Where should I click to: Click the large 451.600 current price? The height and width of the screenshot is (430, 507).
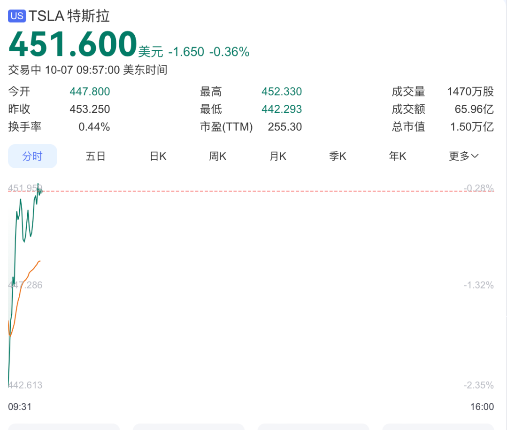pos(73,44)
